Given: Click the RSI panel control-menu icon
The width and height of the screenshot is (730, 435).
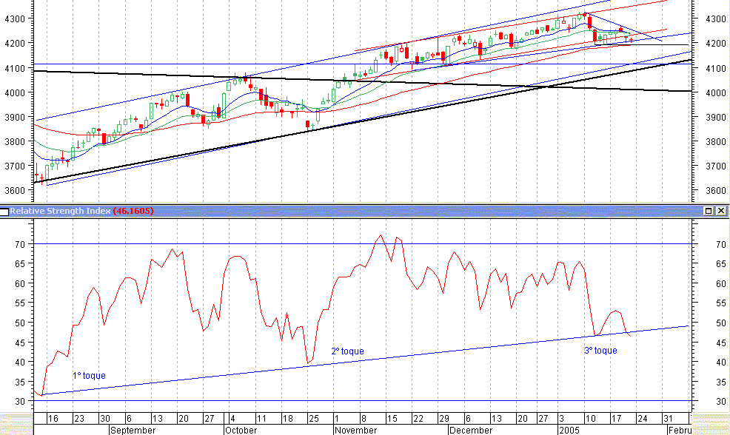Looking at the screenshot, I should point(4,211).
